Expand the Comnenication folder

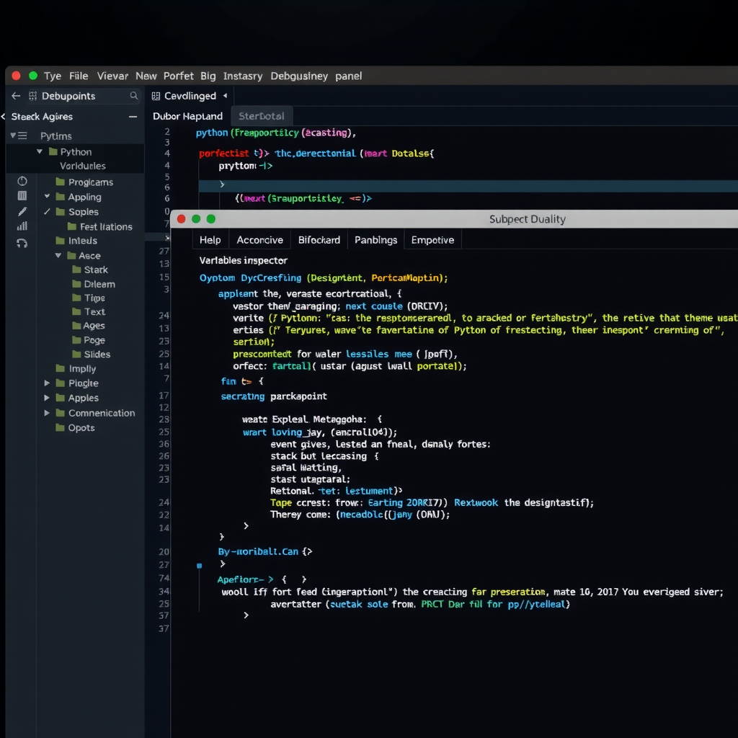(x=48, y=413)
